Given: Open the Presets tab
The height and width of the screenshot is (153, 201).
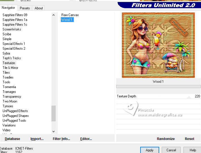Looking at the screenshot, I should [25, 8].
